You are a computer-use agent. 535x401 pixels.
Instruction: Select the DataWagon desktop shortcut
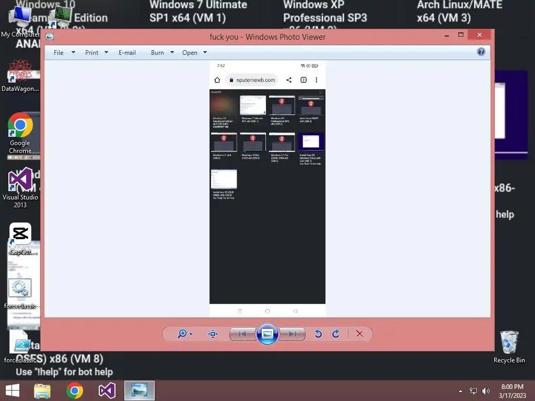(20, 76)
